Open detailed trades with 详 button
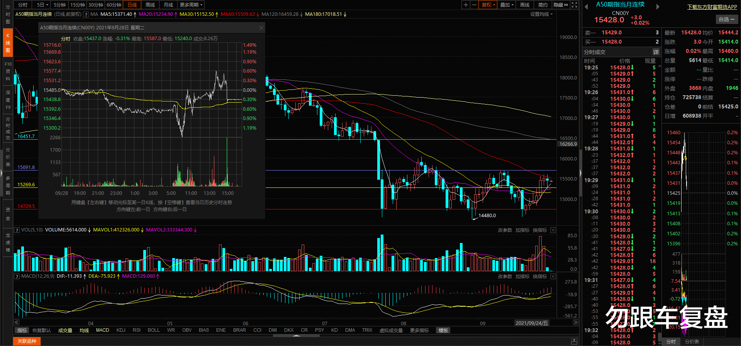 (x=656, y=52)
